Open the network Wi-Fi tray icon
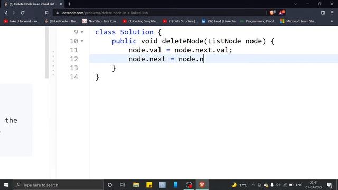 click(x=285, y=185)
